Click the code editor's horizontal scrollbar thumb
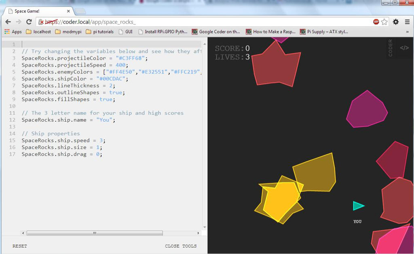 pyautogui.click(x=95, y=233)
